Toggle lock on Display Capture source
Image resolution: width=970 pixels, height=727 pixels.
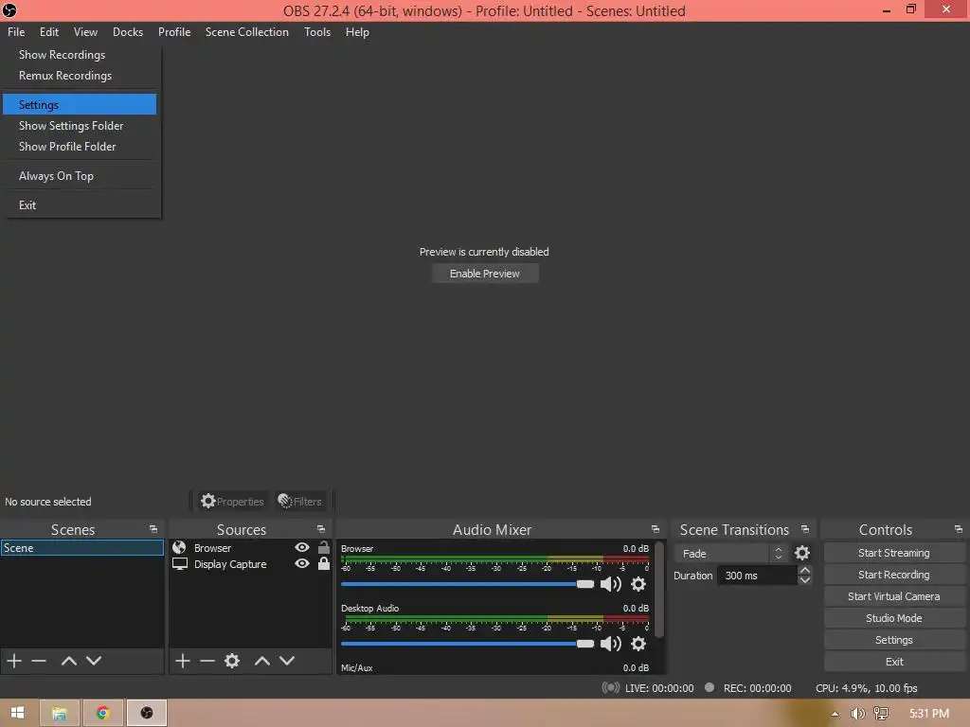[x=324, y=563]
